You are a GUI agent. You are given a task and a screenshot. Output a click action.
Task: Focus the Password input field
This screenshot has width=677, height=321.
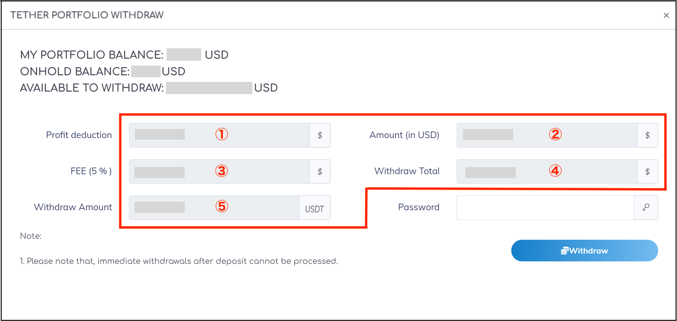coord(545,208)
